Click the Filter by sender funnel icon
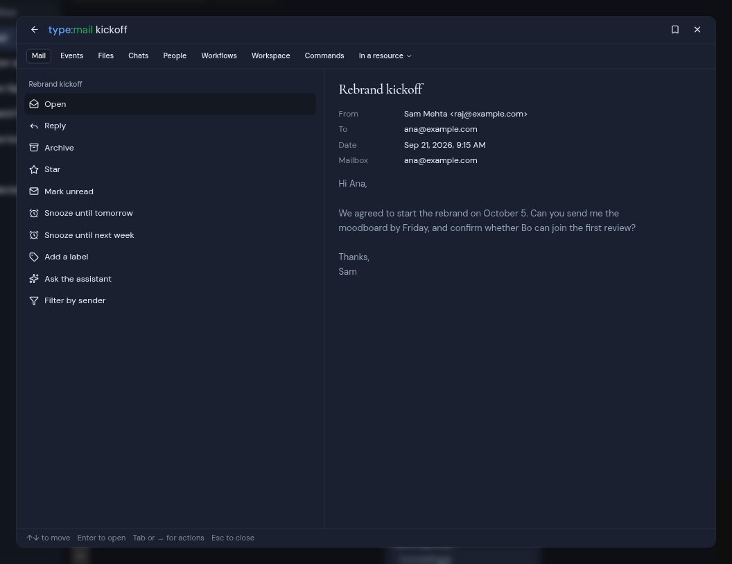This screenshot has width=732, height=564. (34, 300)
